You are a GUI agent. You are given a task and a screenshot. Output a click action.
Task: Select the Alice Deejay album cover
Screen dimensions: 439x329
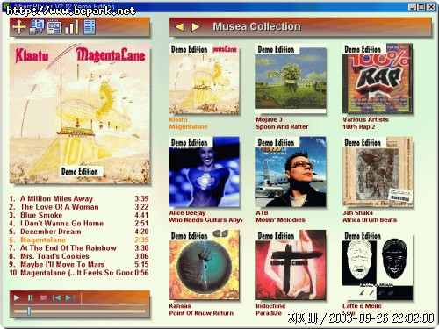coord(204,172)
